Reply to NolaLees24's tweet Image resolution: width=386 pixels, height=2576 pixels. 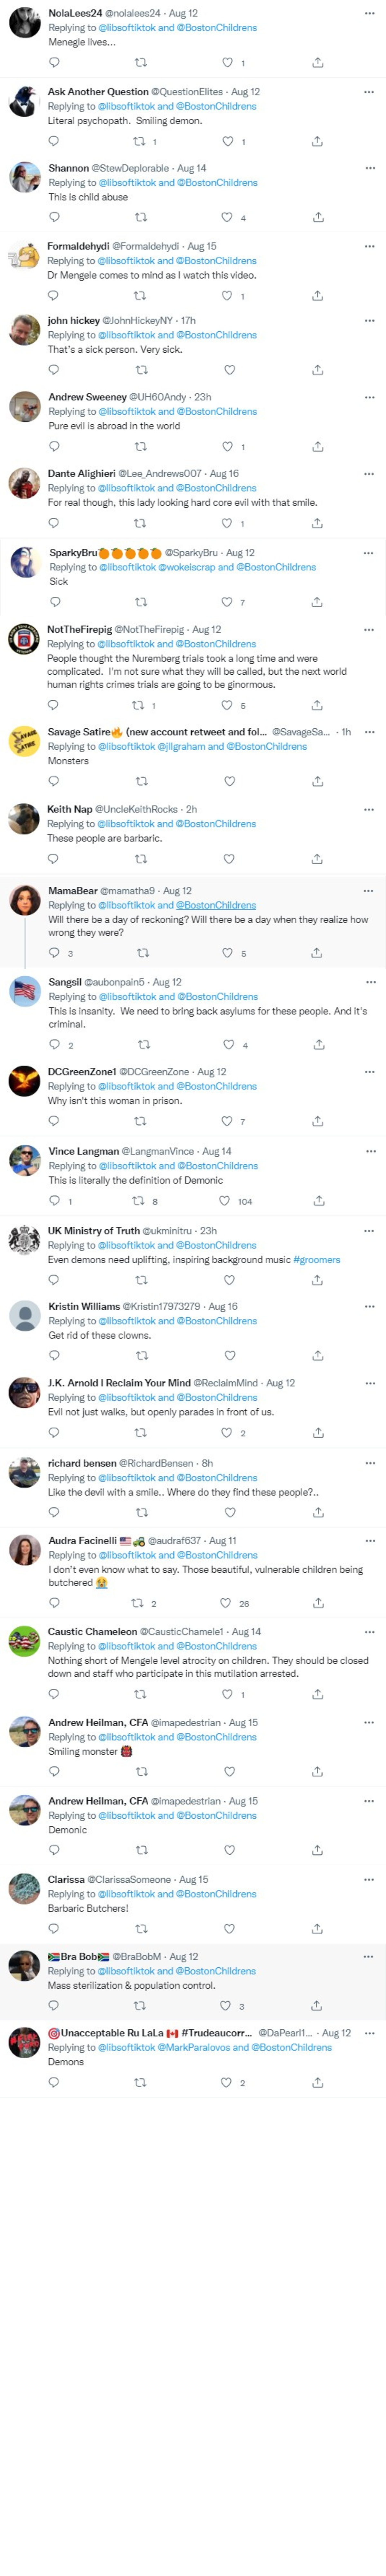(x=54, y=63)
